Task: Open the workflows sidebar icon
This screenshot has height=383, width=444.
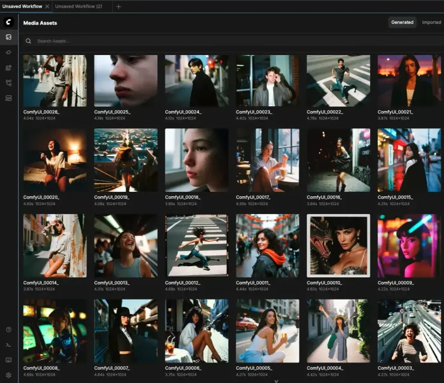Action: point(8,83)
